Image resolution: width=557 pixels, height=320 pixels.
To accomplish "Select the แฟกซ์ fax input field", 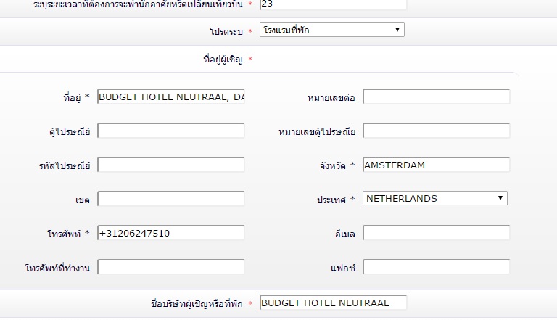I will pyautogui.click(x=436, y=267).
